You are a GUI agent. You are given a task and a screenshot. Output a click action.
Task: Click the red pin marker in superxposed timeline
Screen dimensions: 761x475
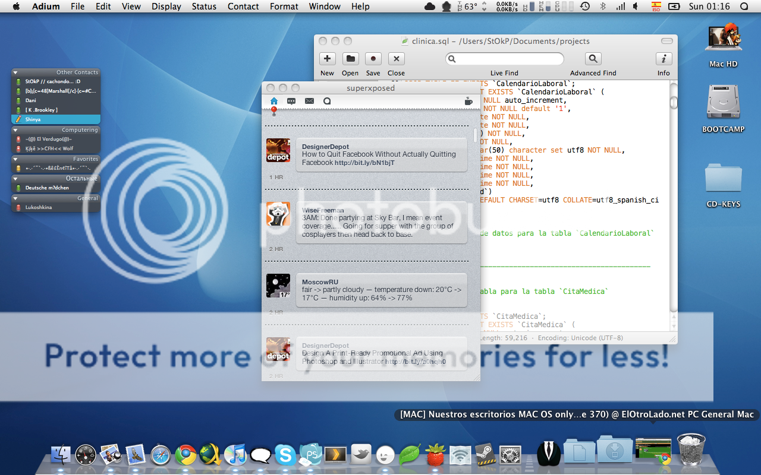coord(273,111)
